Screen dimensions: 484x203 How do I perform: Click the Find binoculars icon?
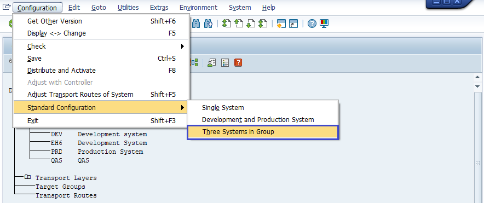196,24
